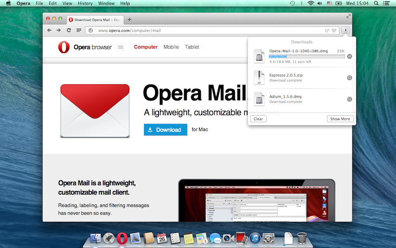The width and height of the screenshot is (396, 248).
Task: Click the blue Download button
Action: [x=166, y=130]
